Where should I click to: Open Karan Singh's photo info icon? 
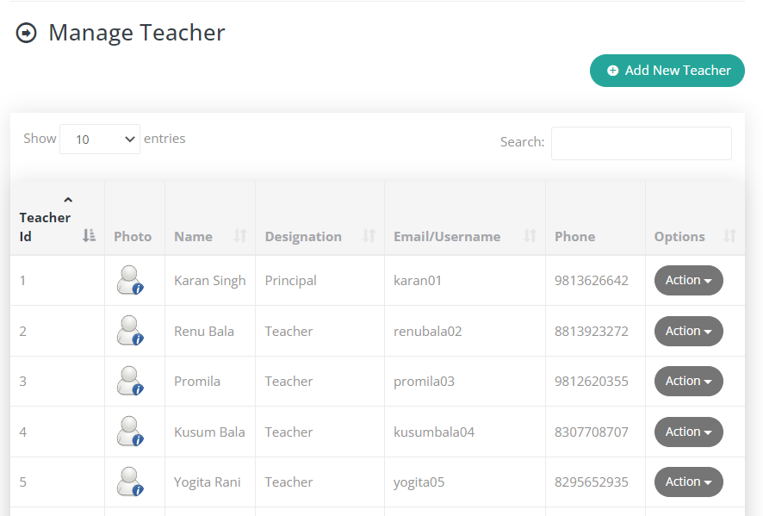click(x=140, y=287)
